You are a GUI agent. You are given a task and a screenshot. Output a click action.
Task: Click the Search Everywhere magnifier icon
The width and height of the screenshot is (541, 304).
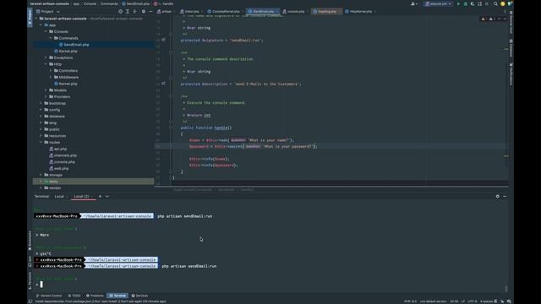pos(495,3)
